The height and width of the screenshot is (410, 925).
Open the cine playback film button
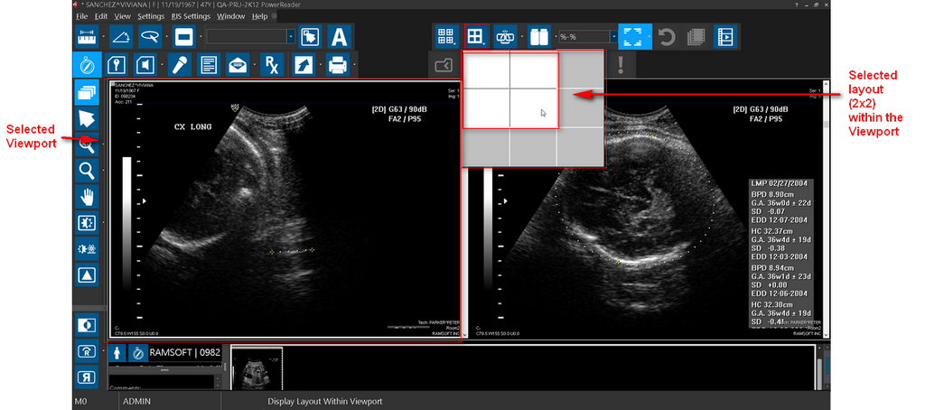[724, 36]
